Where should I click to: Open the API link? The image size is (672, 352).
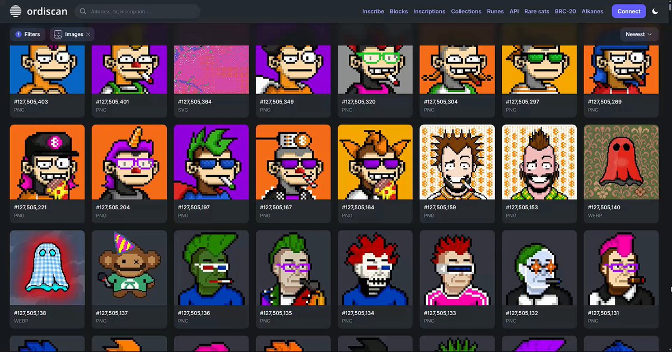(514, 11)
